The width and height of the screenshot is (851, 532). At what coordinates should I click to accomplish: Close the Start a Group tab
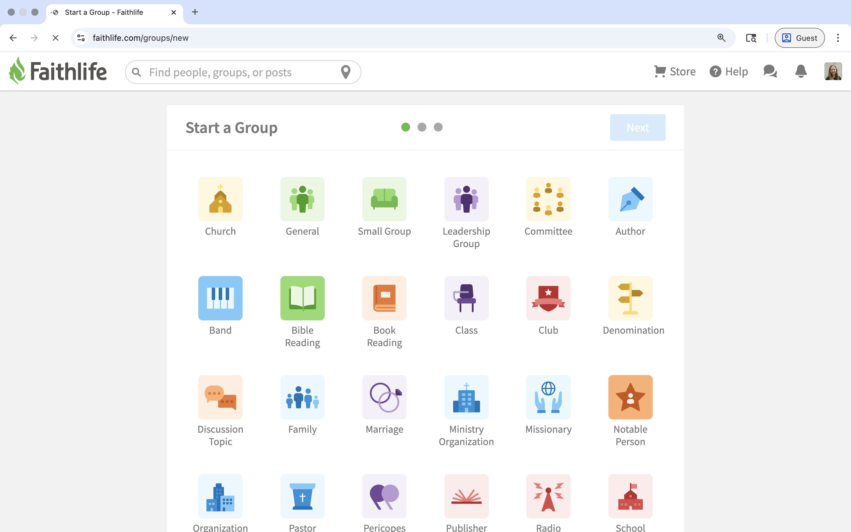tap(173, 12)
